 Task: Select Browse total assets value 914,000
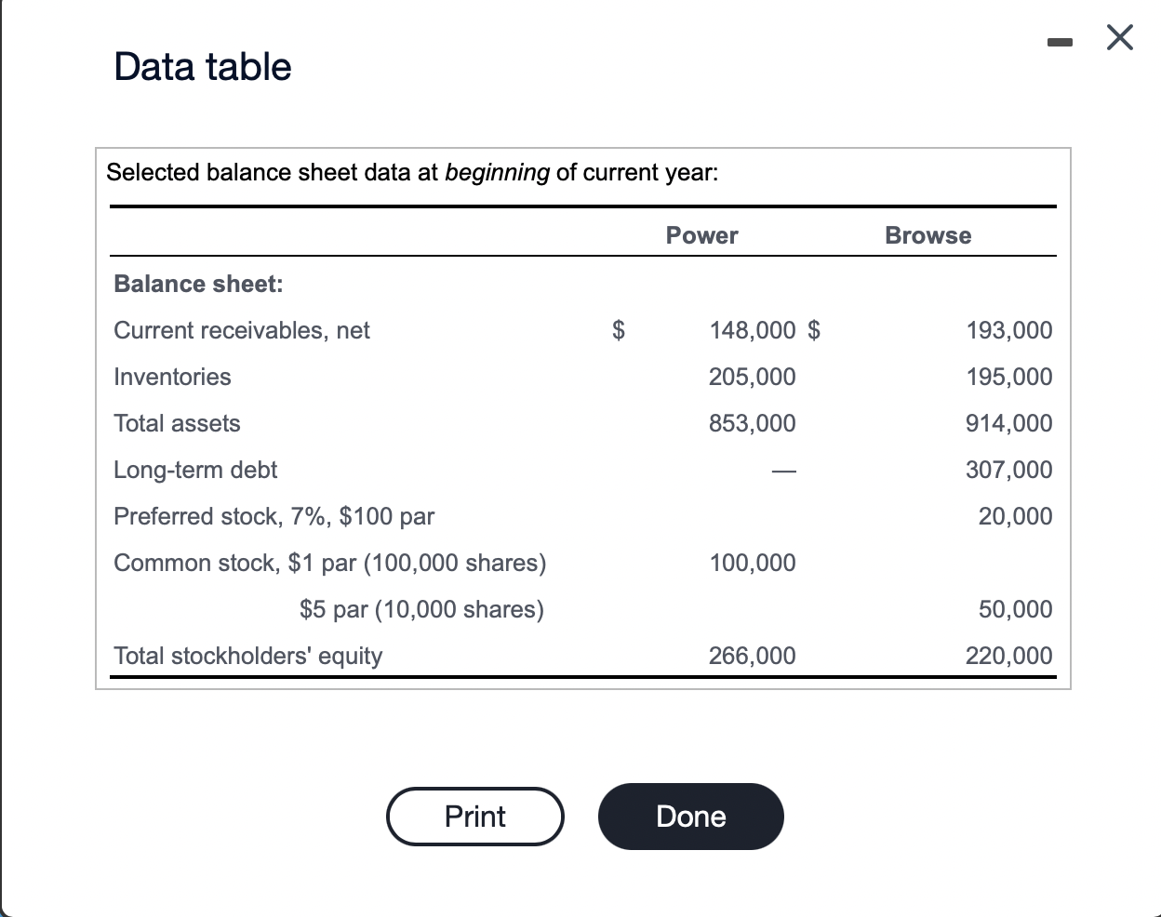click(1009, 423)
